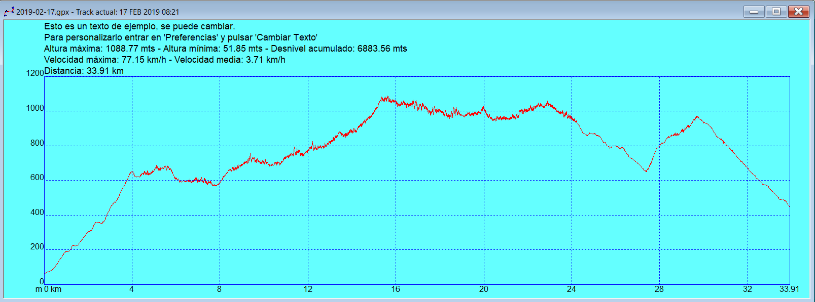Click the 400 elevation axis label
The image size is (815, 302).
[x=37, y=212]
